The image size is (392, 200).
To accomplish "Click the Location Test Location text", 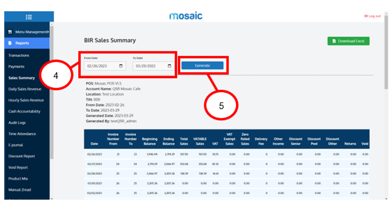I will click(105, 94).
